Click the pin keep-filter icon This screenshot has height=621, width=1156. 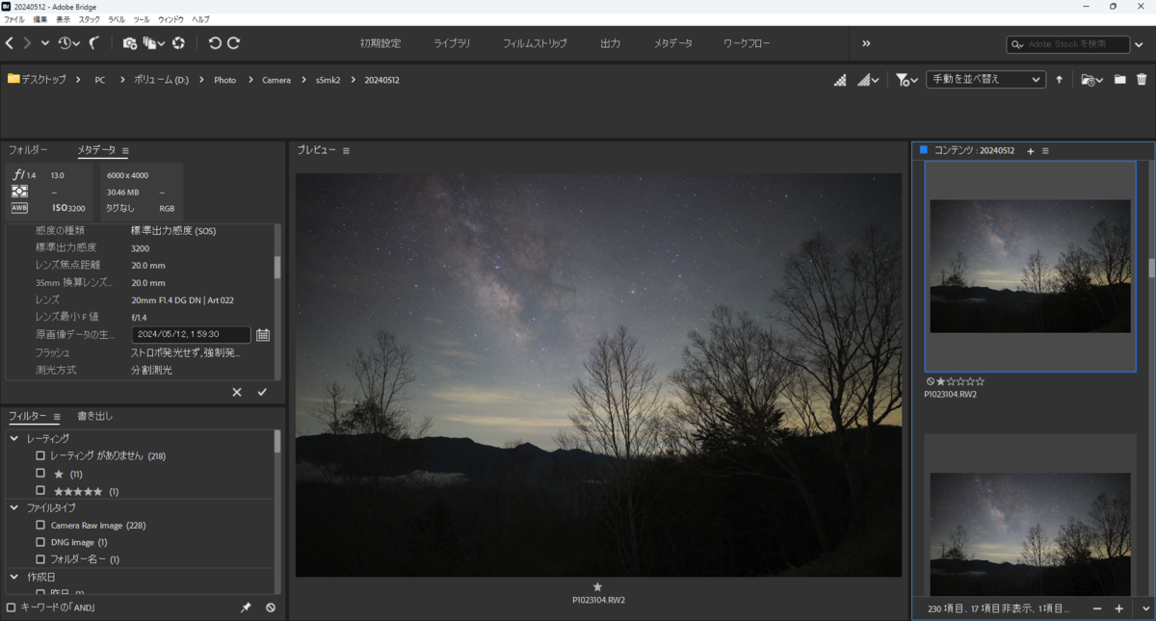coord(246,608)
